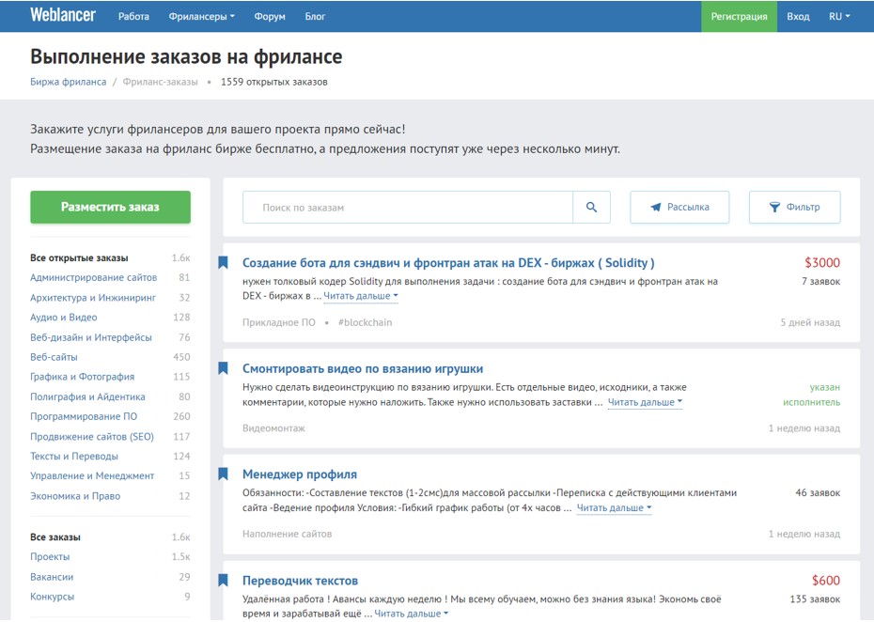
Task: Select Архитектура и Инжиниринг category
Action: pos(93,298)
